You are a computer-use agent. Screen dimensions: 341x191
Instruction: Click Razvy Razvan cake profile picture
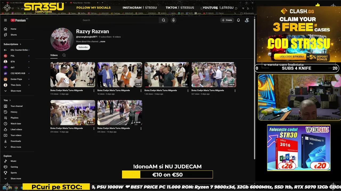point(62,39)
